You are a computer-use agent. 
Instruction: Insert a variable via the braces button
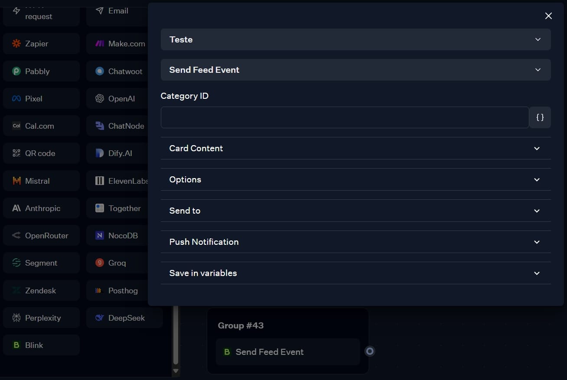540,117
